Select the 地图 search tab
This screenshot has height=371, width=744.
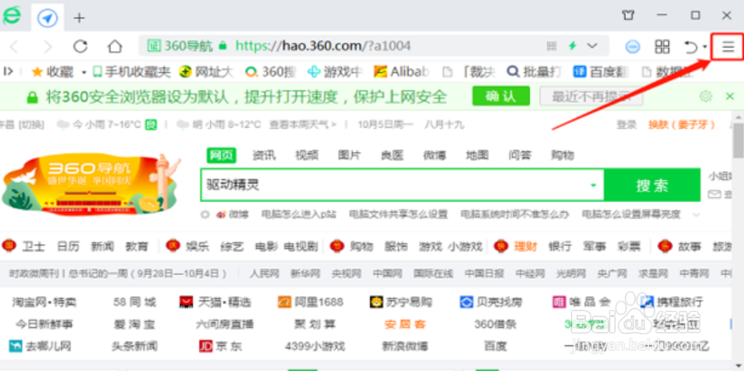click(x=477, y=155)
